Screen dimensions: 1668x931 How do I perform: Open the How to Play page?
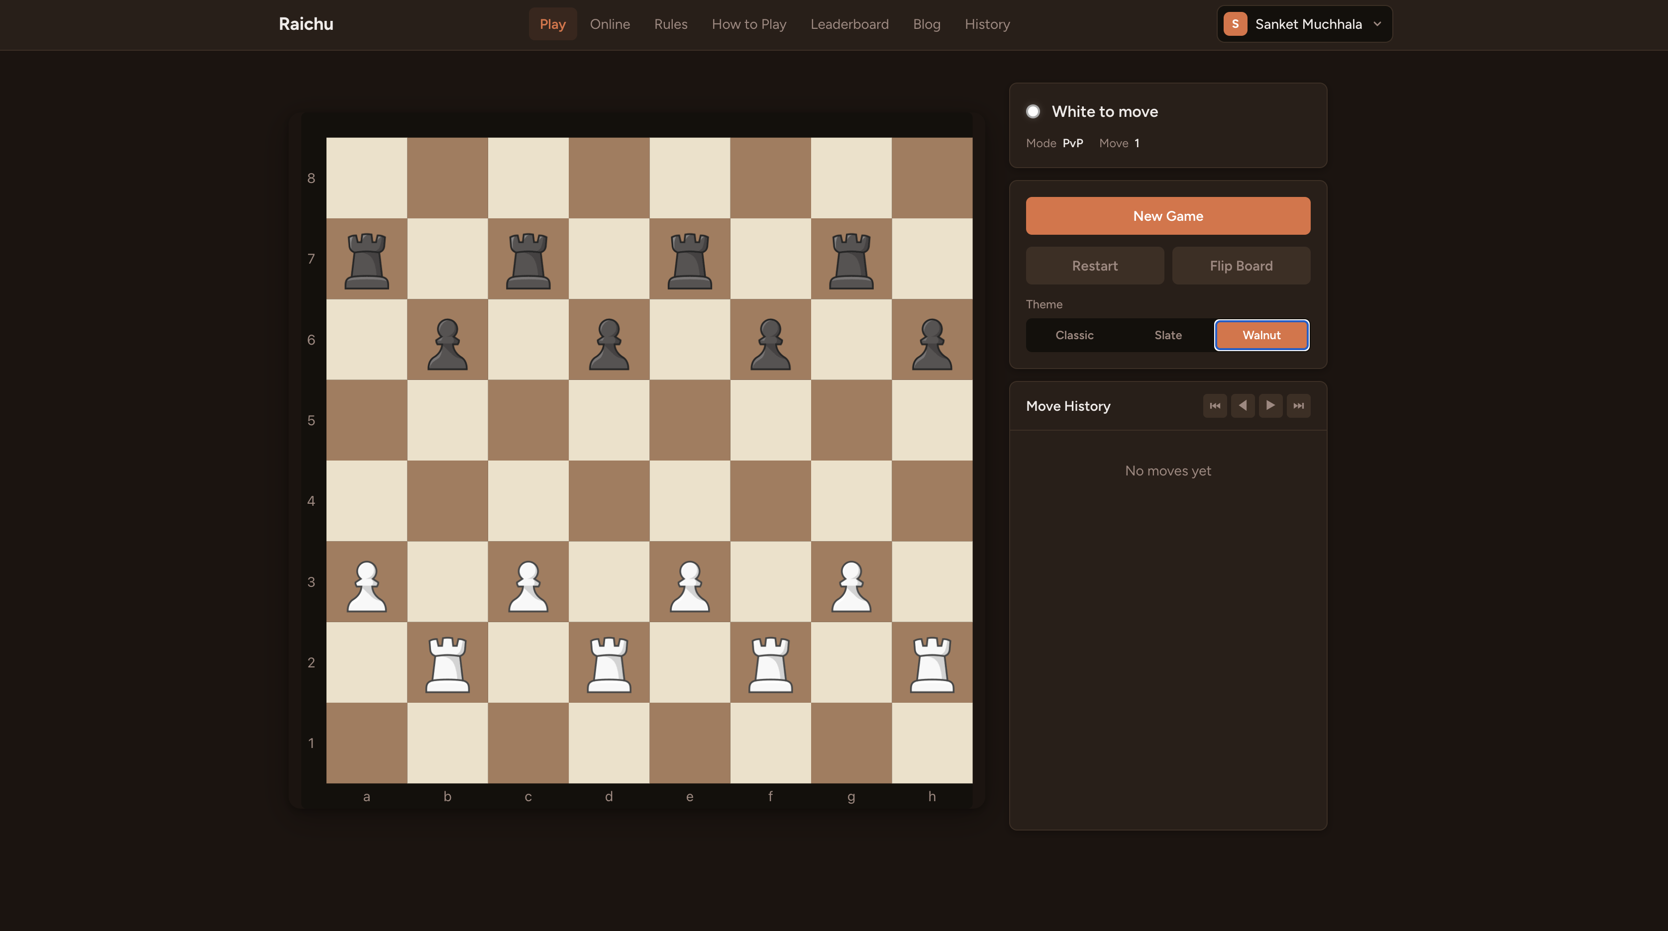pyautogui.click(x=749, y=24)
